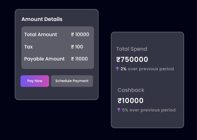Click the Cashback label
Viewport: 197px width, 140px height.
click(131, 90)
